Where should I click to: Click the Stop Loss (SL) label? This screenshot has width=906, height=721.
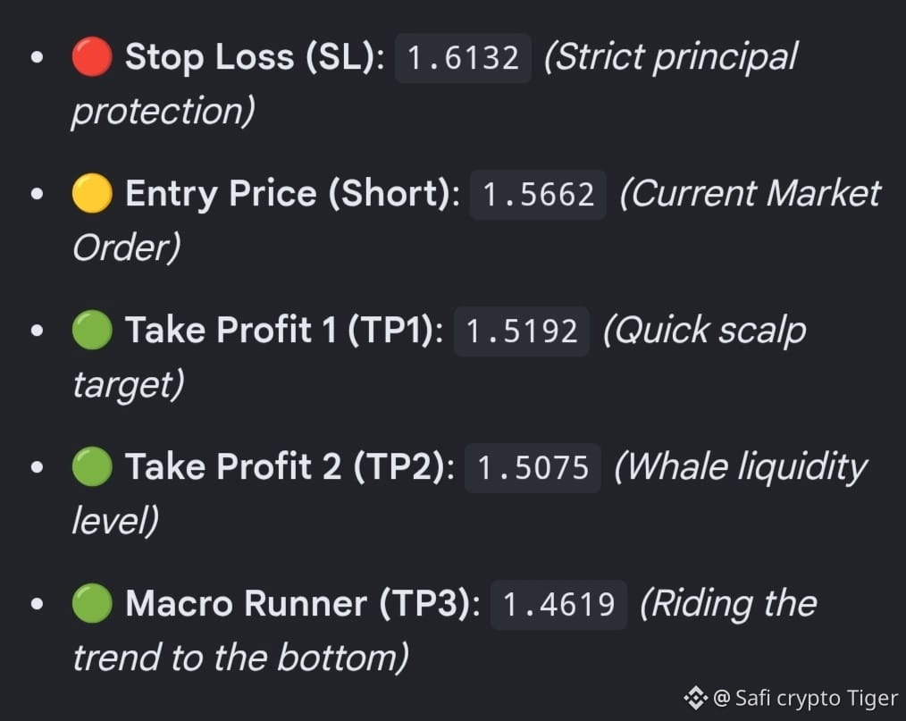[x=255, y=57]
